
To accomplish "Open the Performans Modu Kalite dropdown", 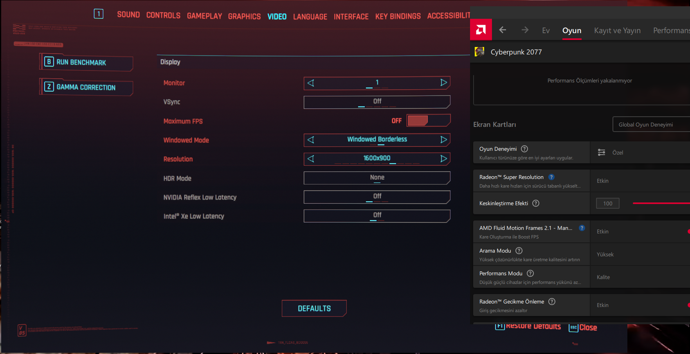I will click(x=640, y=277).
